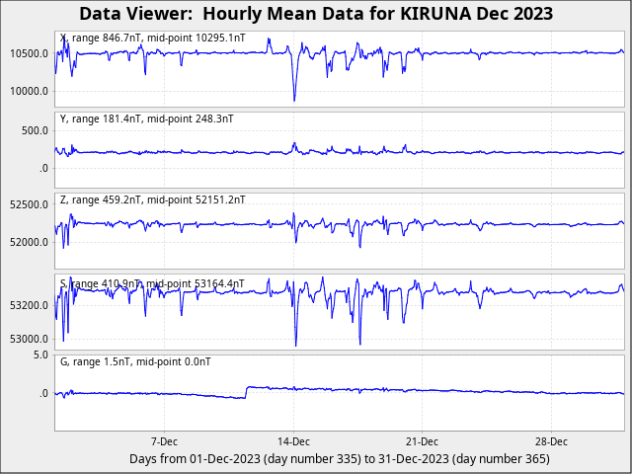Click the 7-Dec date tick label
Image resolution: width=632 pixels, height=474 pixels.
(164, 441)
